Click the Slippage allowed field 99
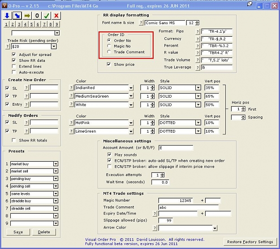280x249 pixels. (165, 221)
